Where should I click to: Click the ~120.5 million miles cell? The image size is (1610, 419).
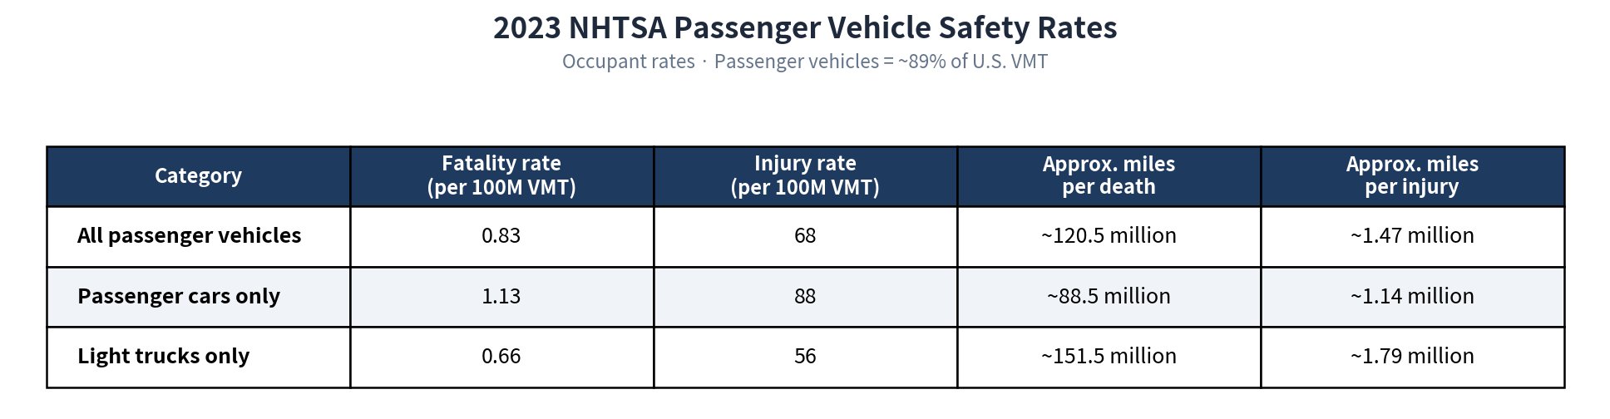click(x=1109, y=236)
